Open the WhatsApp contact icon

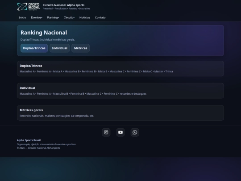click(x=135, y=132)
